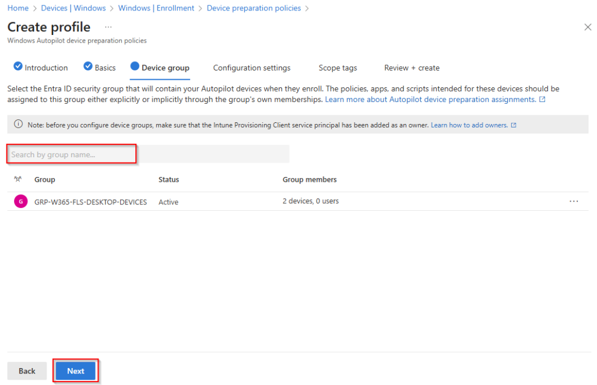Go to the Review + create tab

pyautogui.click(x=412, y=68)
